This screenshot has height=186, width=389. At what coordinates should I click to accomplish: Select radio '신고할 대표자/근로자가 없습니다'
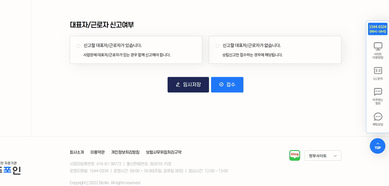tap(217, 46)
